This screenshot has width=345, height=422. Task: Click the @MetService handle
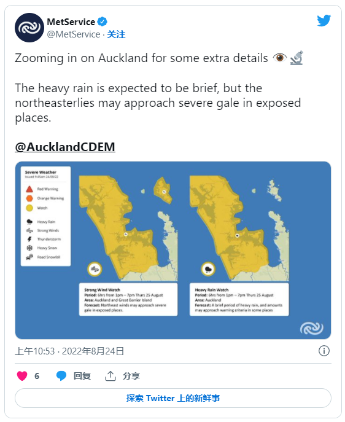pos(74,34)
